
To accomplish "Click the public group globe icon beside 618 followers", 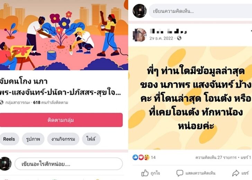I will 1,102.
